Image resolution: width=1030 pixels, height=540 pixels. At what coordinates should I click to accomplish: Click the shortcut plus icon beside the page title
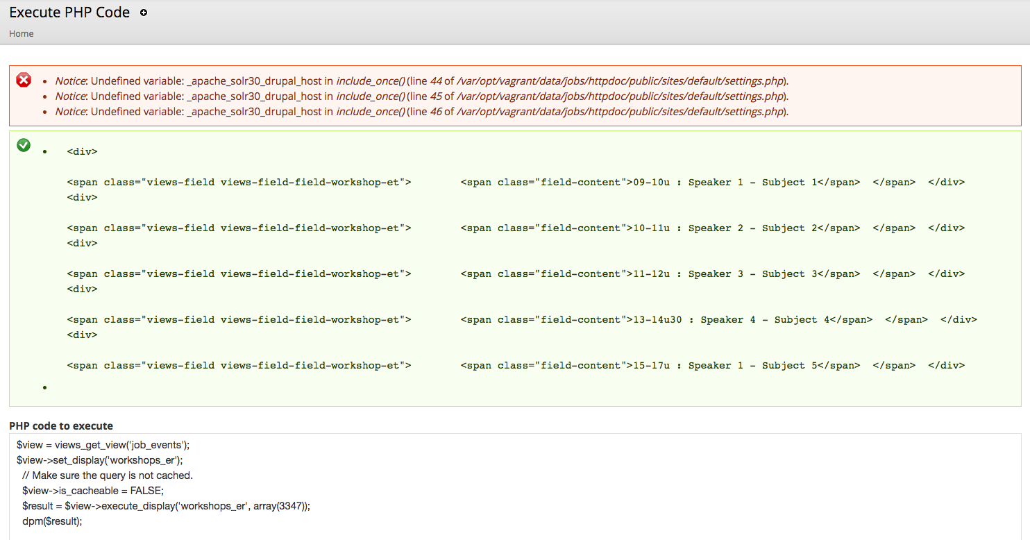(x=144, y=12)
